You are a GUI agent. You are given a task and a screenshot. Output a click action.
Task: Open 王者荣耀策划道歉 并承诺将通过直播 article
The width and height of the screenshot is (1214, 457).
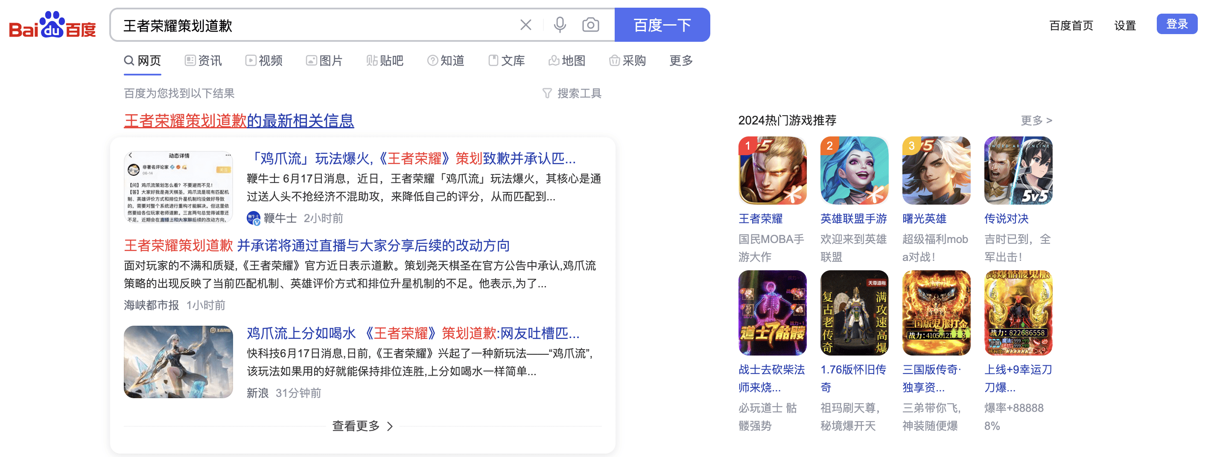317,245
